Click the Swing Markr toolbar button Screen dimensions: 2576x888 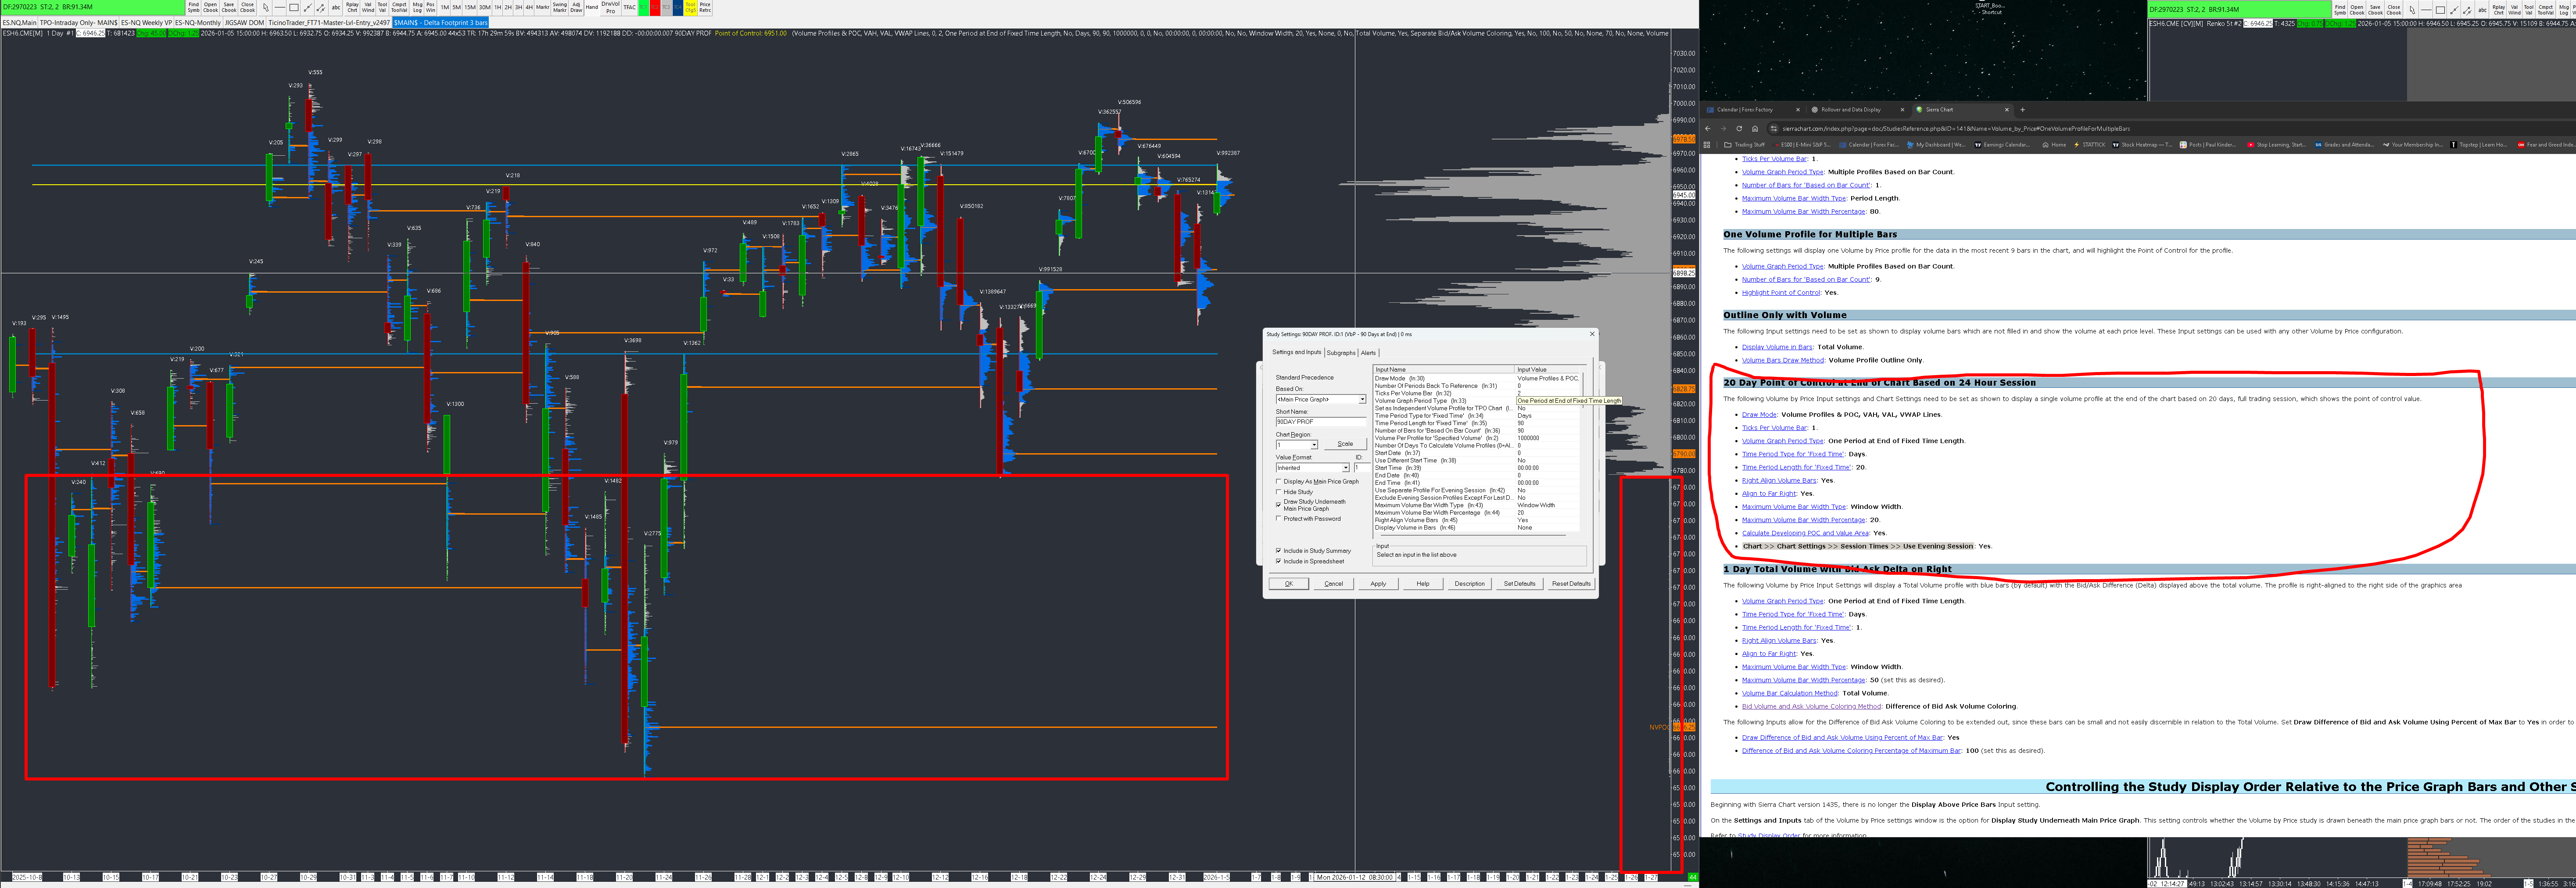(x=560, y=7)
